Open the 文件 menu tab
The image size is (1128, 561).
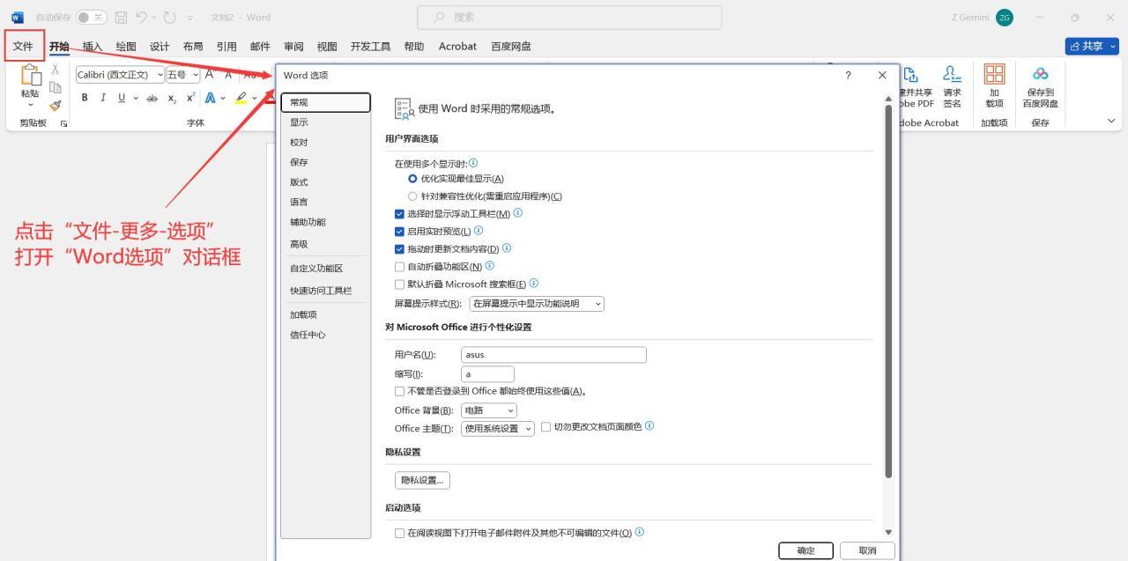click(x=24, y=46)
